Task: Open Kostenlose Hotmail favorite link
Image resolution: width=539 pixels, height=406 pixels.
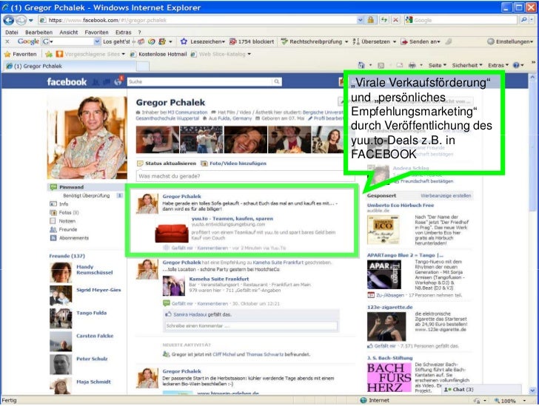Action: pyautogui.click(x=163, y=54)
